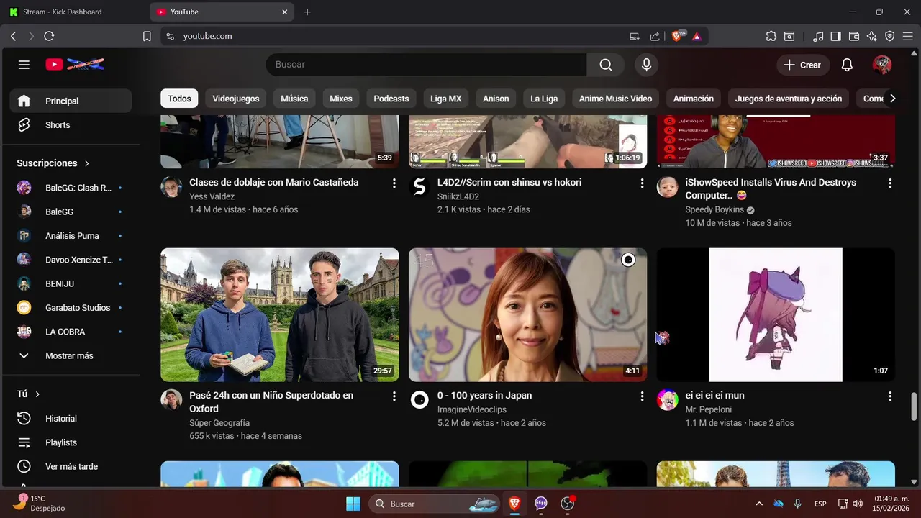921x518 pixels.
Task: Open ImagineVideoclips channel avatar
Action: [x=419, y=400]
